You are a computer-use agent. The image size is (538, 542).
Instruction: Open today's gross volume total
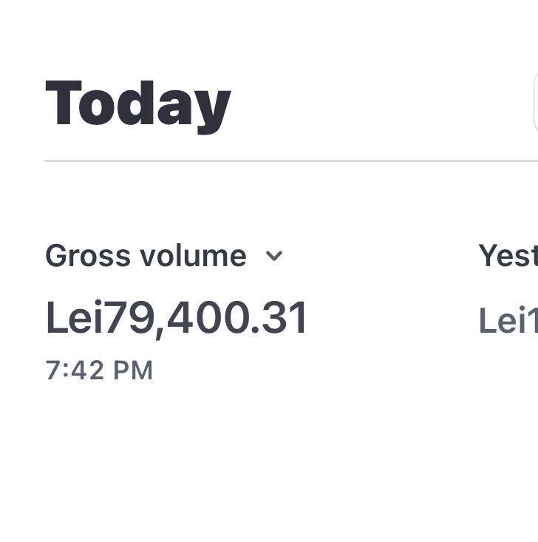(177, 318)
